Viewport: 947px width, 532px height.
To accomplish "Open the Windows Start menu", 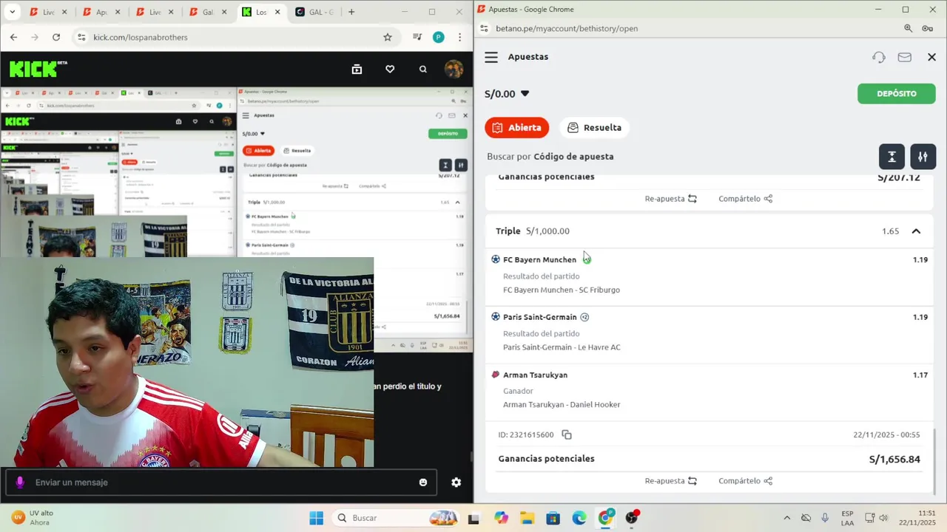I will pyautogui.click(x=316, y=518).
